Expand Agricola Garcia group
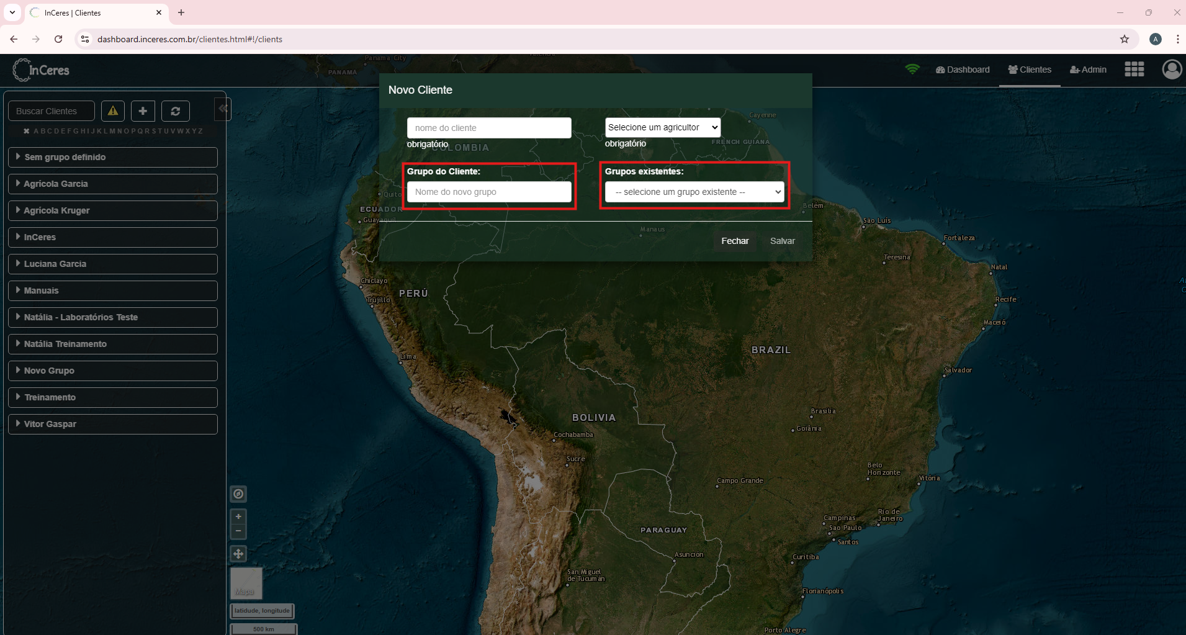The width and height of the screenshot is (1186, 635). 113,184
